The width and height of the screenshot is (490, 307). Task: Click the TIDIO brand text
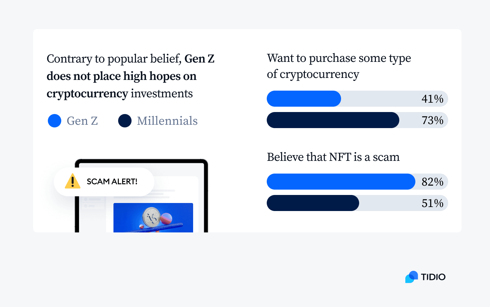click(433, 277)
